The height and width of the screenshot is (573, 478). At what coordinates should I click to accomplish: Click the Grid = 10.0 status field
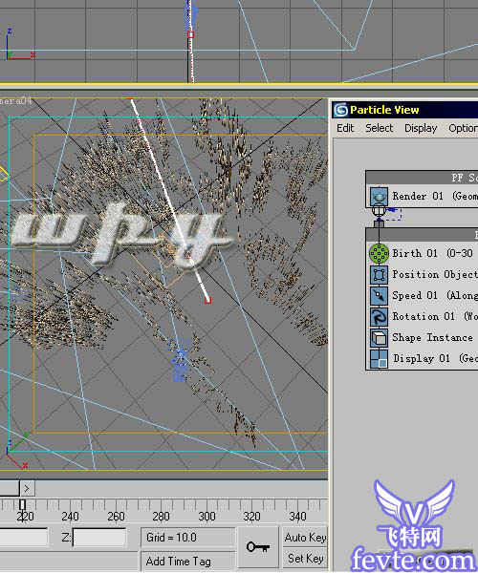(x=188, y=538)
